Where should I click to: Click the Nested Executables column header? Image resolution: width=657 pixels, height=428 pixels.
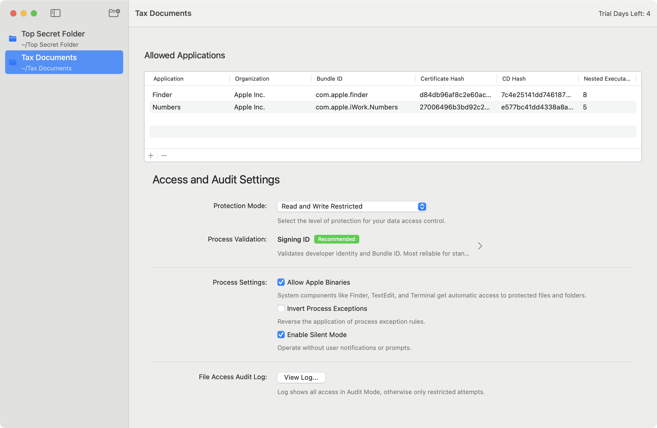coord(607,79)
